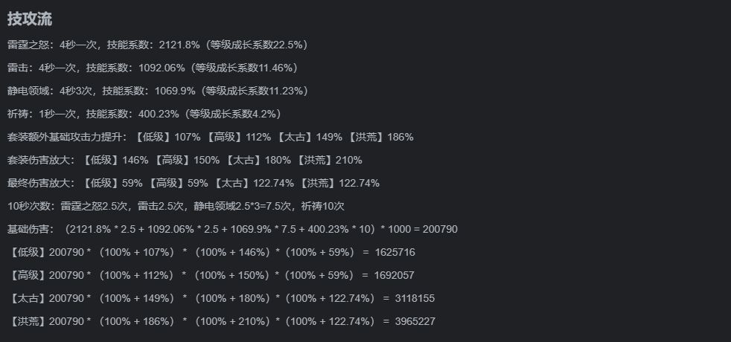Screen dimensions: 731x342
Task: Click the 【洪荒】 result 3965227
Action: (415, 321)
